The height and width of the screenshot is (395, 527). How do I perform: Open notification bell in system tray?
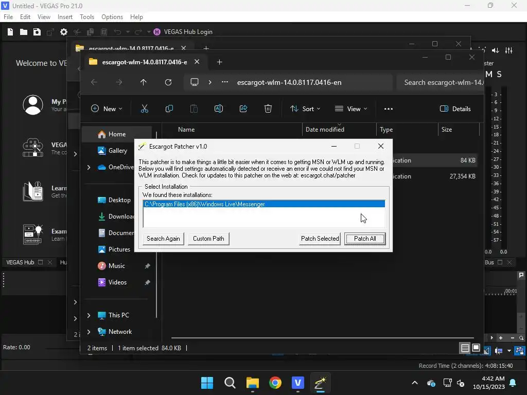click(x=513, y=383)
